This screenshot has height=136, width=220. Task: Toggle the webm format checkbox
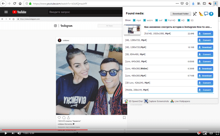(144, 20)
